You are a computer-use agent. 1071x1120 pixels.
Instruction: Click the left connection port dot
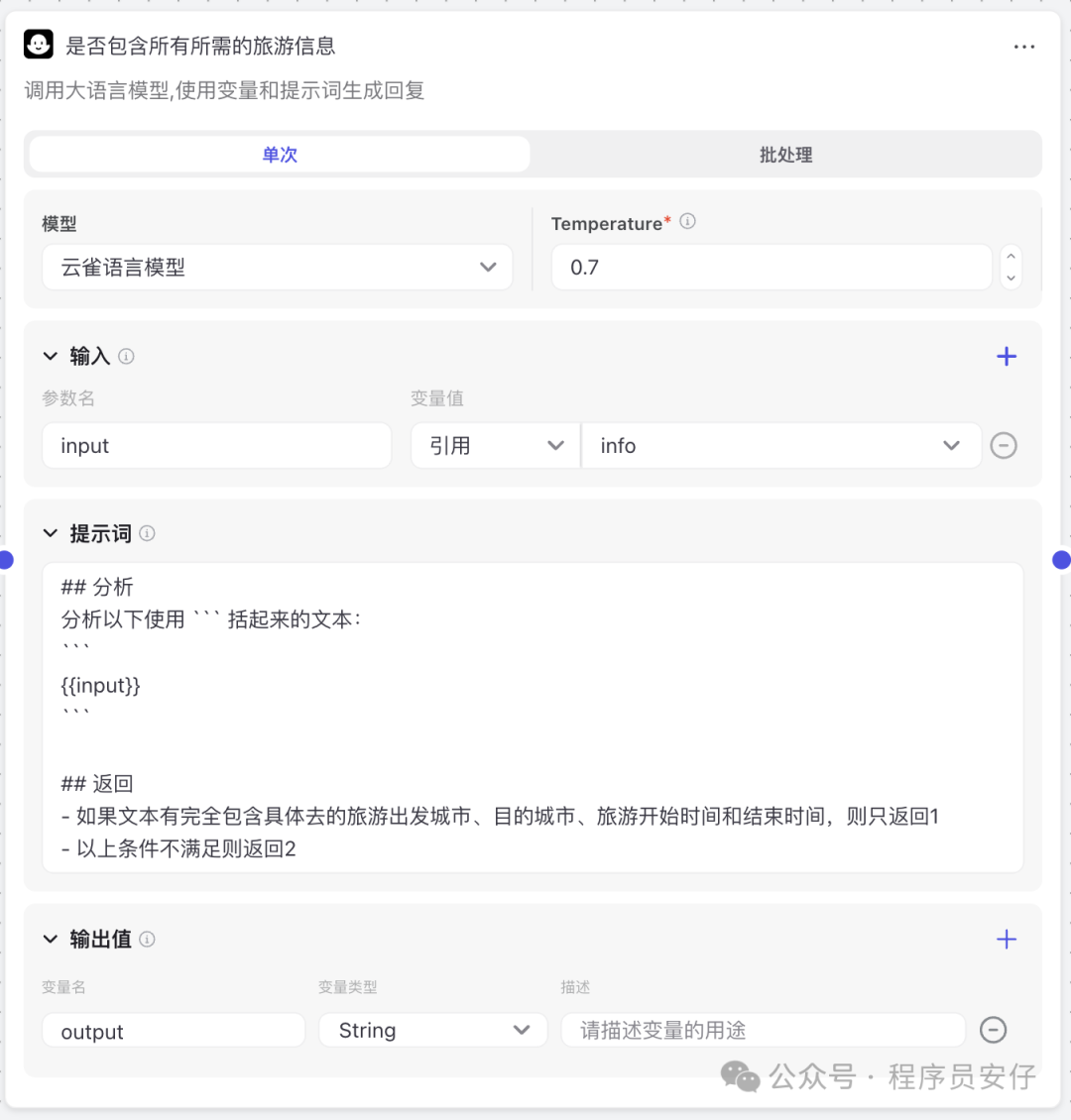point(6,560)
